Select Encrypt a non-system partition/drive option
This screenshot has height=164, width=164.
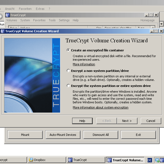pos(68,71)
